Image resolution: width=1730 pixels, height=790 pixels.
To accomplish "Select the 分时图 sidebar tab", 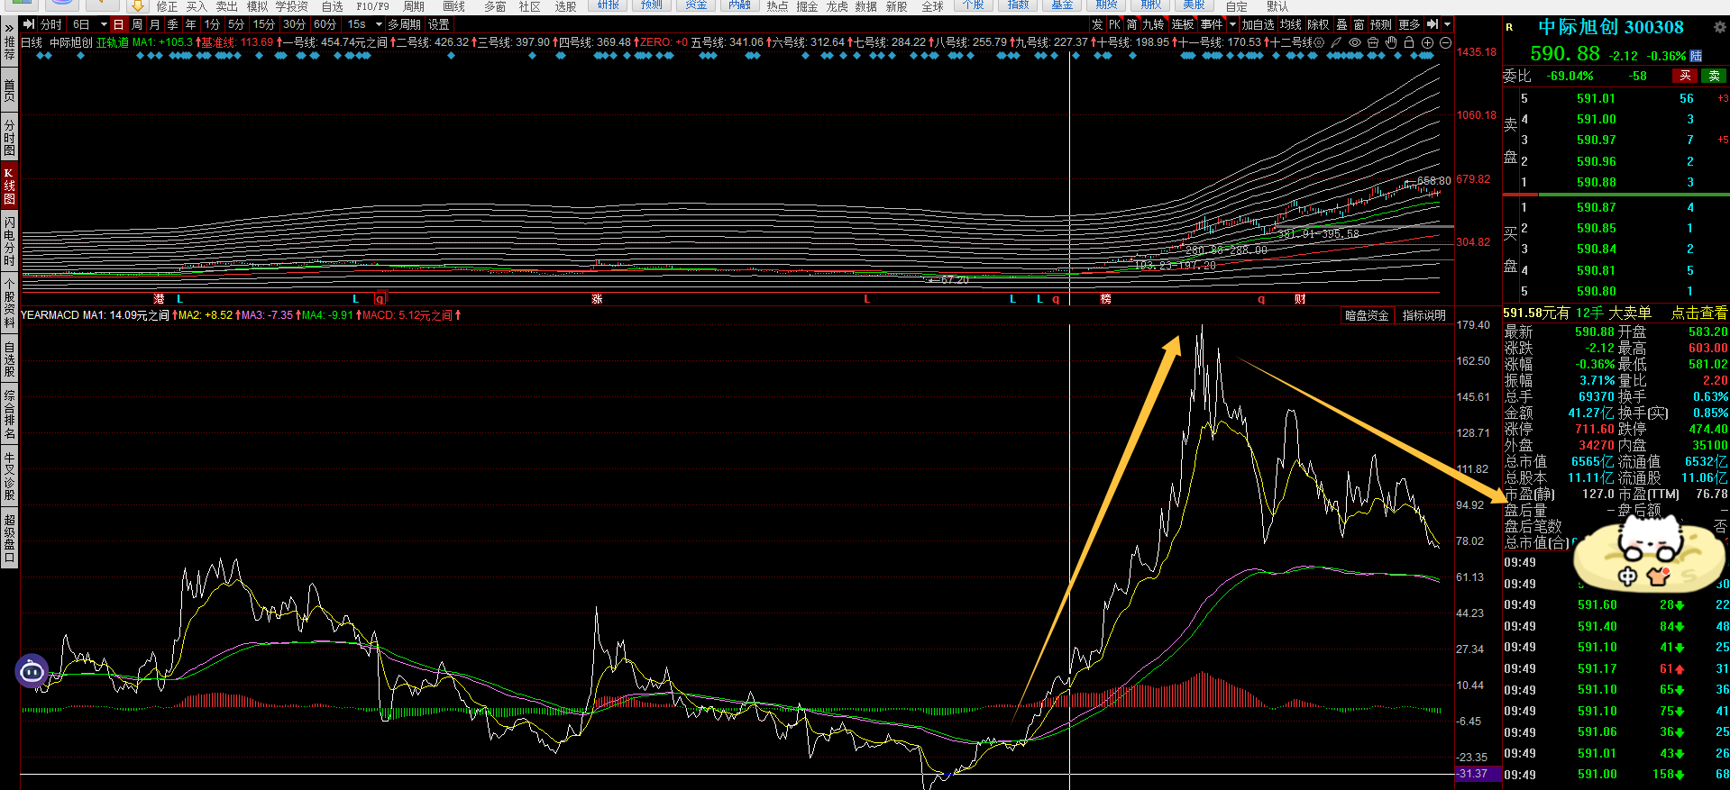I will [9, 138].
